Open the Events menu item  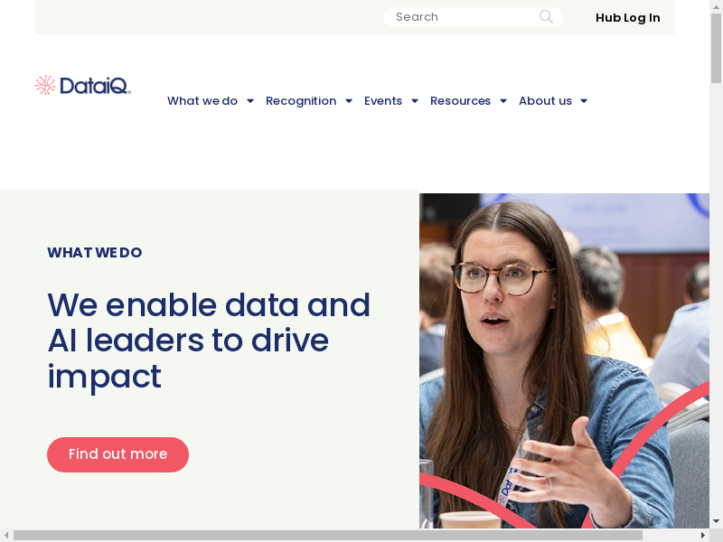(x=383, y=101)
